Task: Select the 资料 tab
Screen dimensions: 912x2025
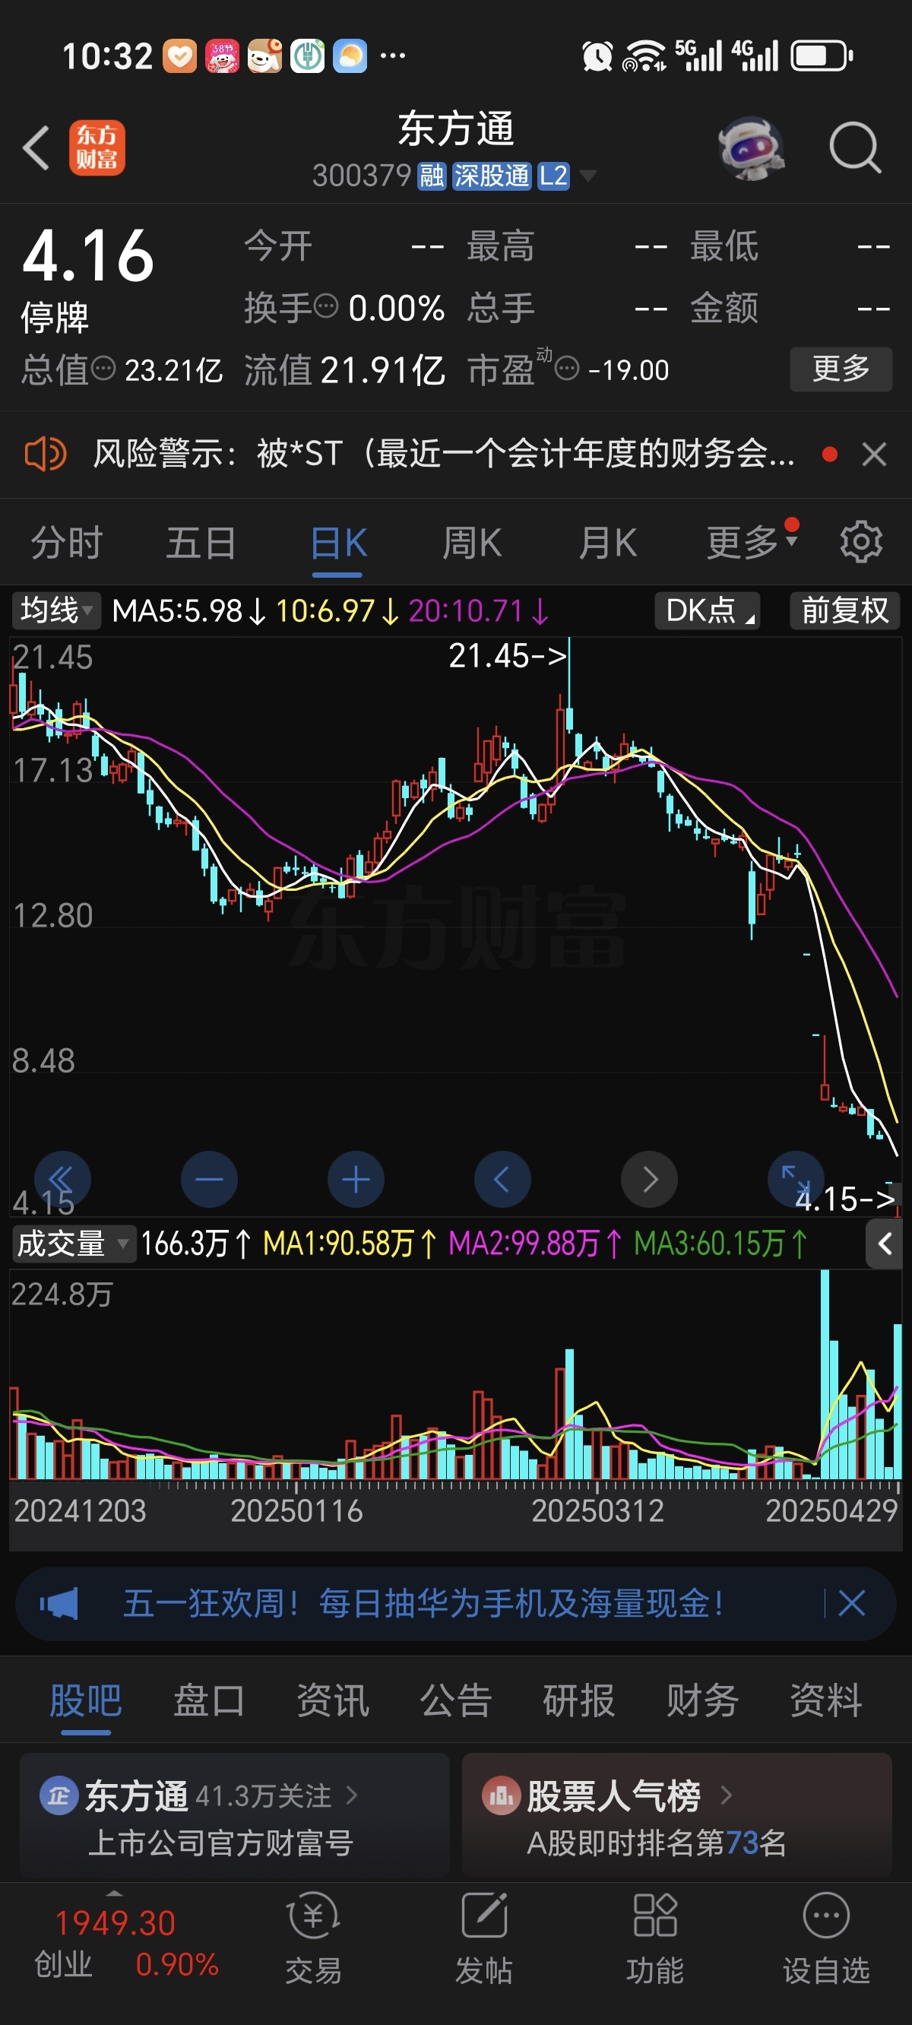Action: click(826, 1700)
